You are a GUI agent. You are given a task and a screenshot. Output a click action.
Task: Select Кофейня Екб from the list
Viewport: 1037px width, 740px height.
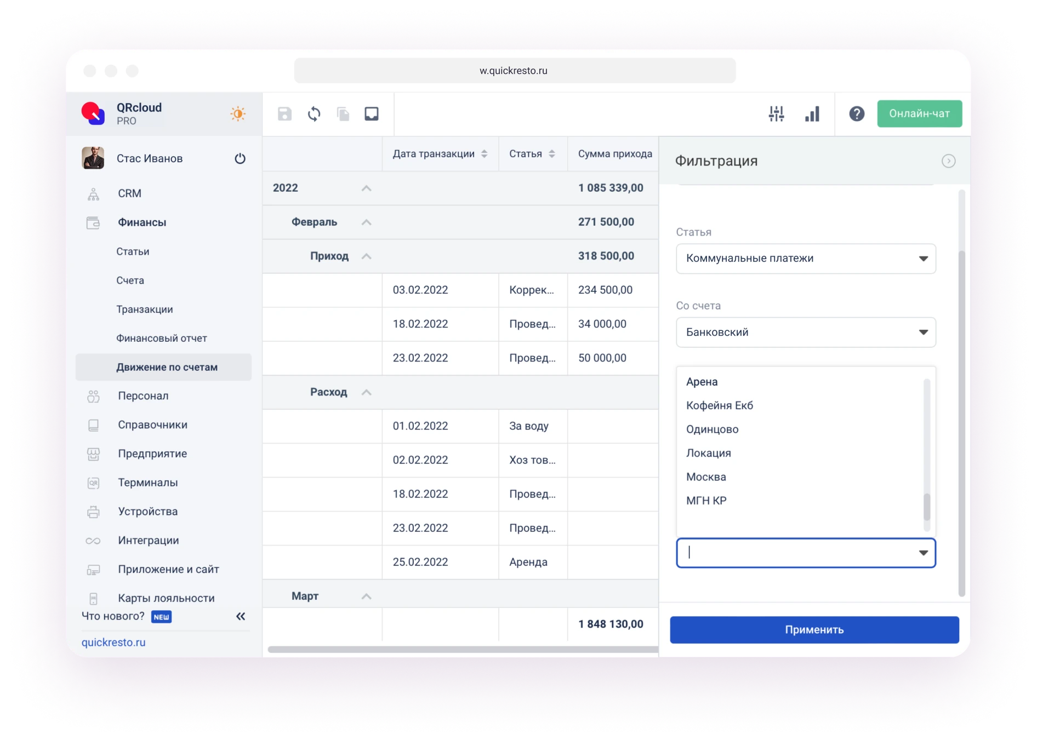pyautogui.click(x=719, y=406)
